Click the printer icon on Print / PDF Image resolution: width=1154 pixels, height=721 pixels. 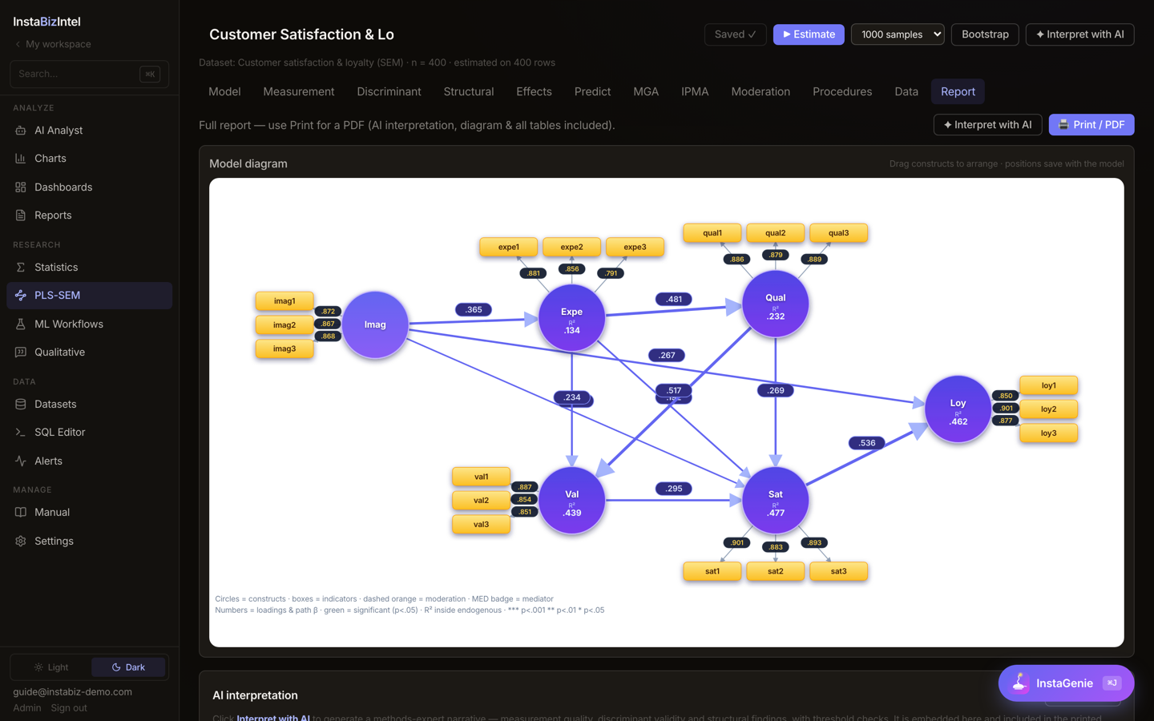tap(1063, 125)
